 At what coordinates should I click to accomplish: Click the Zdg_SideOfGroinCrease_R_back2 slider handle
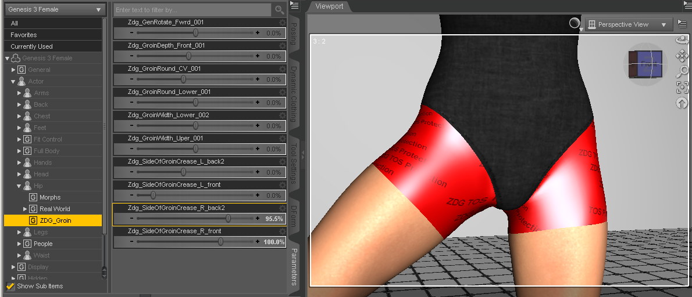[x=228, y=218]
